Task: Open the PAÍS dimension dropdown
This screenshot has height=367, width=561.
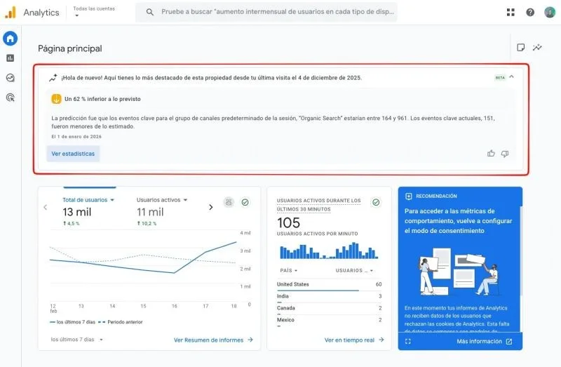Action: (289, 270)
